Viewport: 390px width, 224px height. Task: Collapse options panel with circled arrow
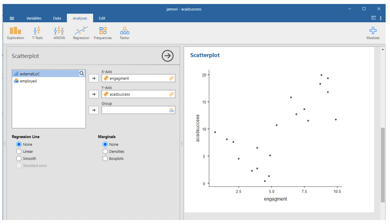point(168,56)
